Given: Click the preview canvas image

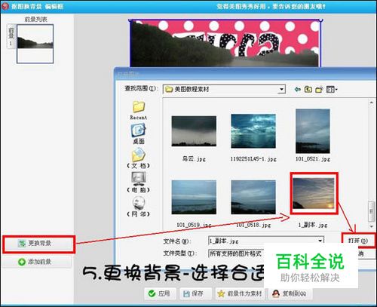Looking at the screenshot, I should point(225,43).
